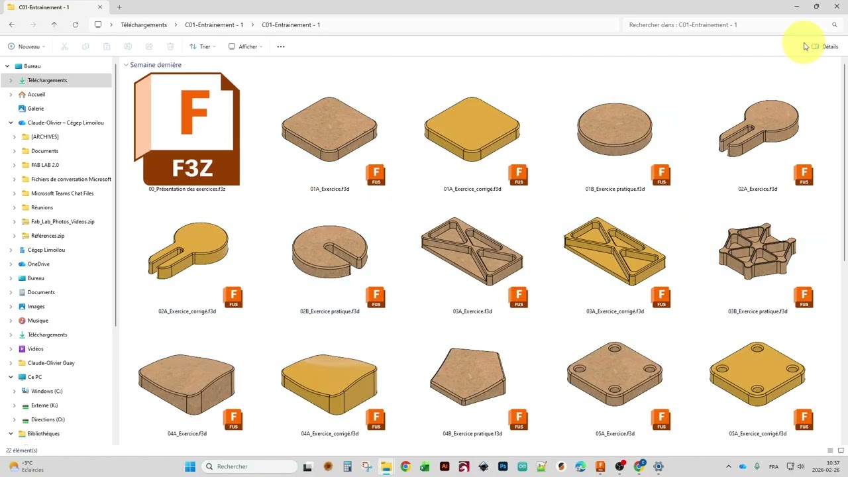Open Snipping Tool from taskbar

coord(367,466)
